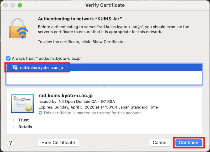
Task: Click the blue plus trusted-status icon
Action: [40, 113]
